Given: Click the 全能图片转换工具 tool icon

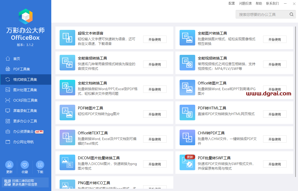Looking at the screenshot, I should [x=187, y=38].
